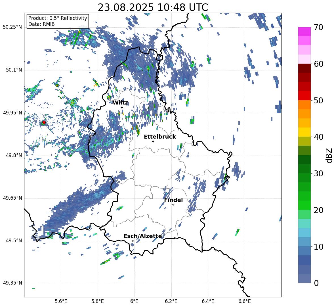The image size is (336, 307).
Task: Click the yellow colorbar segment above 40
Action: pyautogui.click(x=304, y=132)
